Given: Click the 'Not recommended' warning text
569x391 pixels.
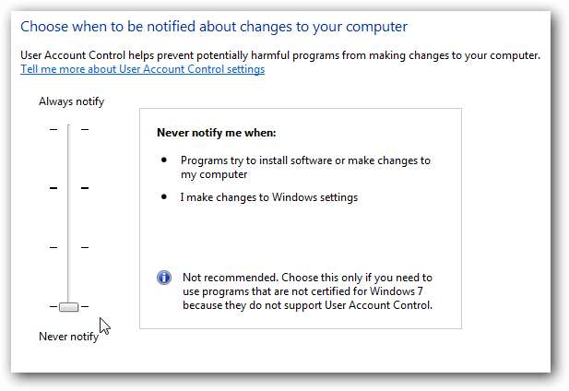Looking at the screenshot, I should tap(306, 291).
